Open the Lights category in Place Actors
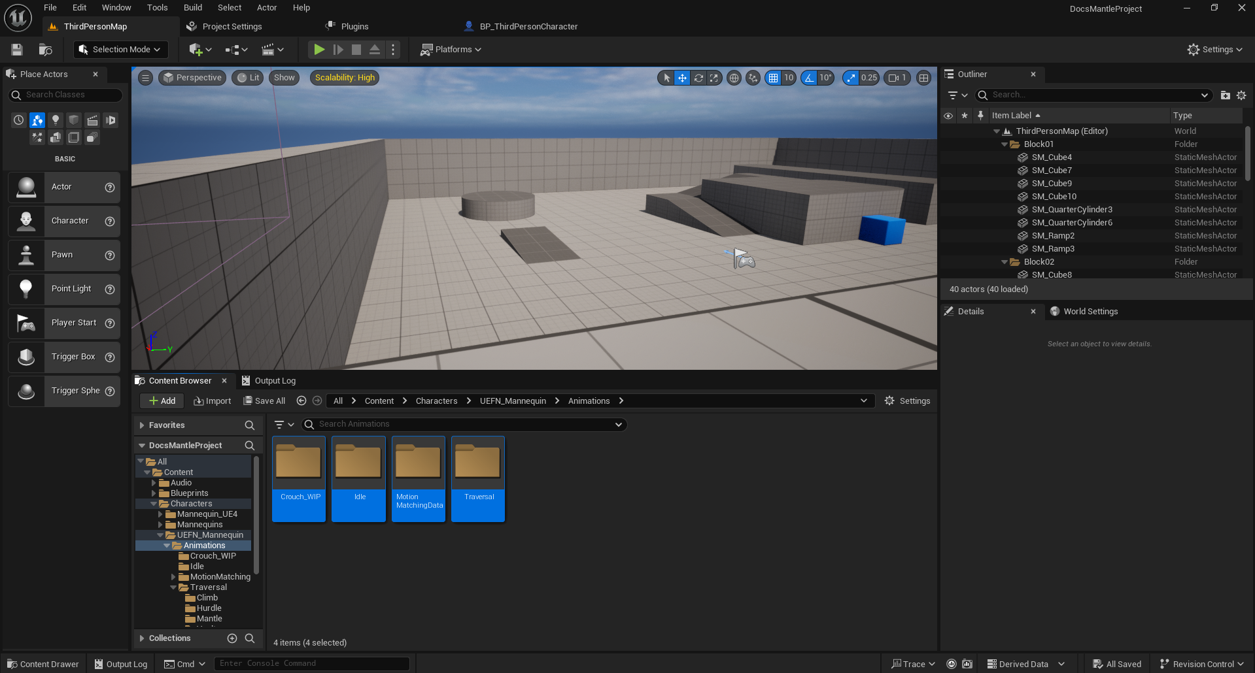Image resolution: width=1255 pixels, height=673 pixels. 56,120
